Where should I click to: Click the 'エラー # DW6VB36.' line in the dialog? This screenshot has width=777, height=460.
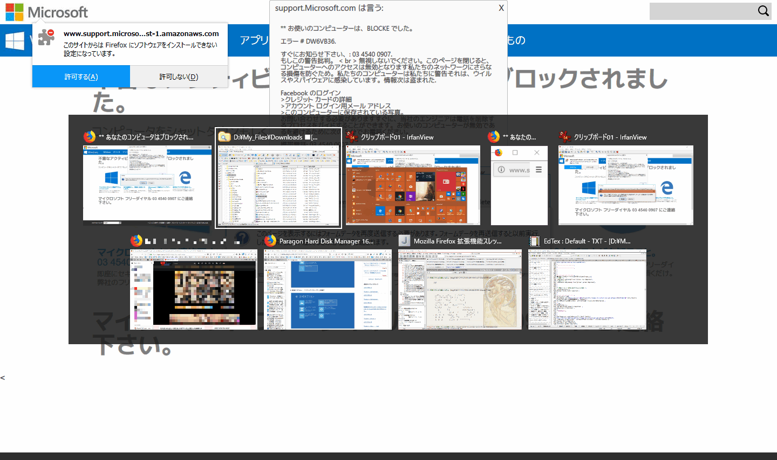(x=308, y=41)
